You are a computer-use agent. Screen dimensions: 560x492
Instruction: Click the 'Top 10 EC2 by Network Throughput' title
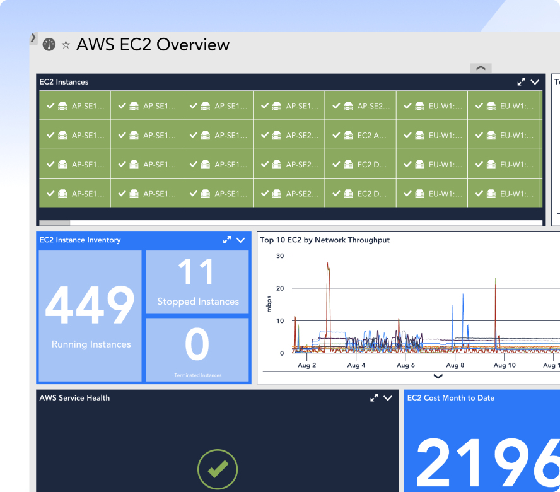pos(325,240)
